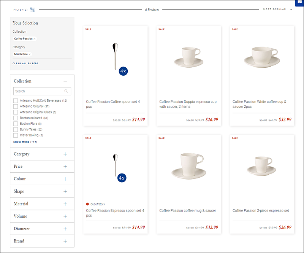Focus the Collection search field
Image resolution: width=304 pixels, height=253 pixels.
(42, 91)
